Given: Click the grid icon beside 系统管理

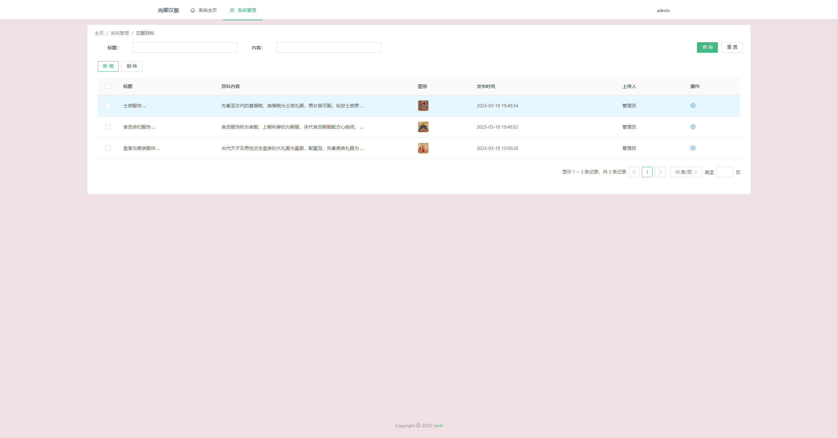Looking at the screenshot, I should pos(232,10).
